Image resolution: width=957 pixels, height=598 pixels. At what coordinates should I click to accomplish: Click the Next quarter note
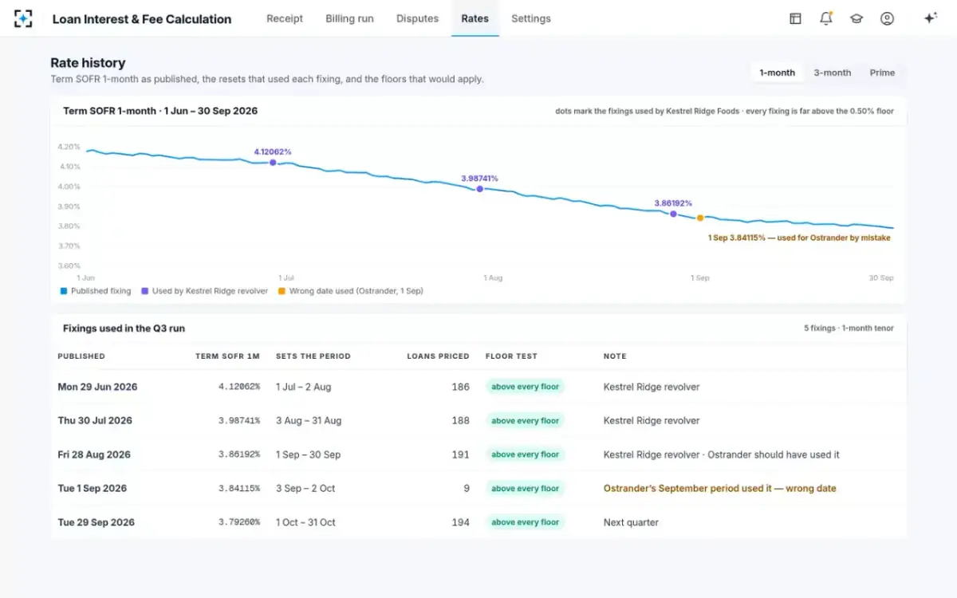coord(631,522)
